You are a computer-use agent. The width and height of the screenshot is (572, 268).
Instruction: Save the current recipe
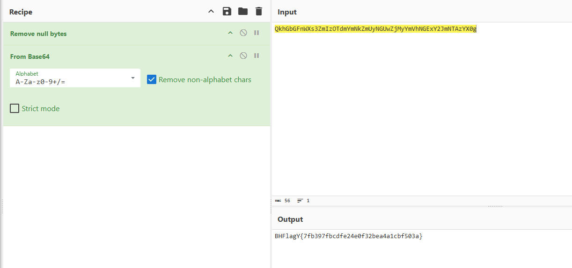[x=227, y=12]
